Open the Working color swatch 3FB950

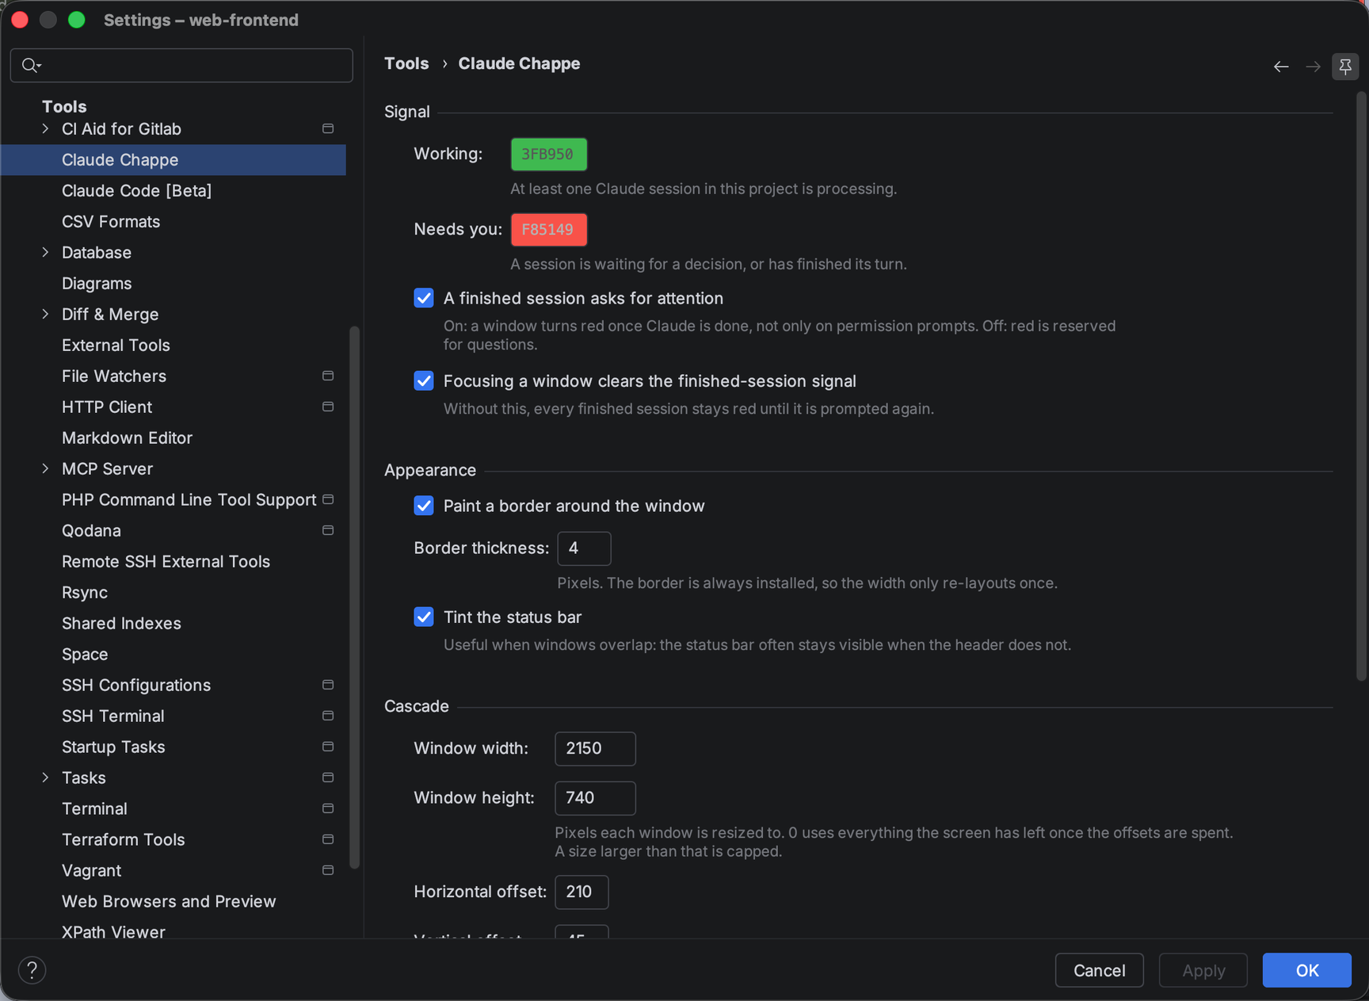click(x=548, y=154)
